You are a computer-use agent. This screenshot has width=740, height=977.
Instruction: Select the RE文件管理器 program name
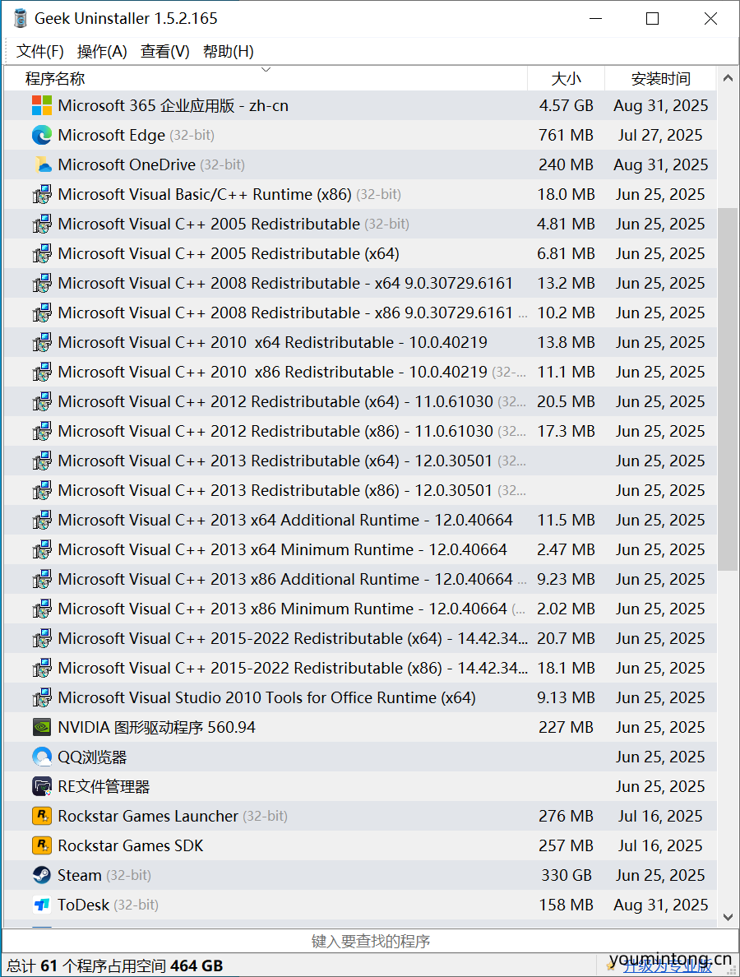pos(104,786)
